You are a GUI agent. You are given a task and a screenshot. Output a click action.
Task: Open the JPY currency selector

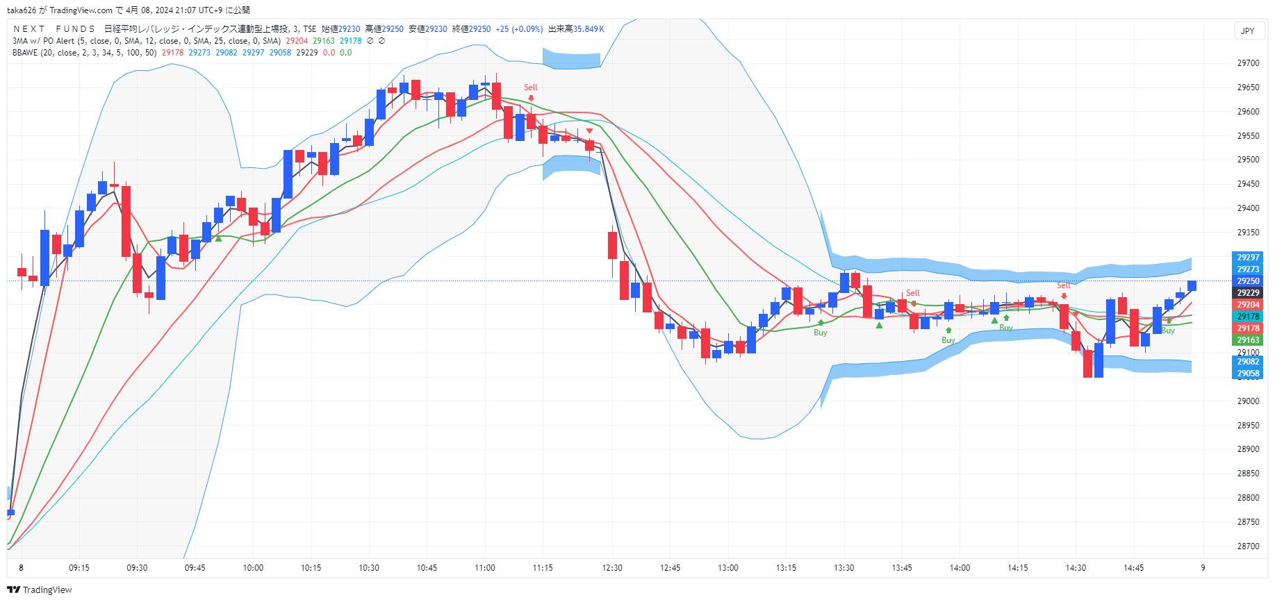coord(1248,31)
